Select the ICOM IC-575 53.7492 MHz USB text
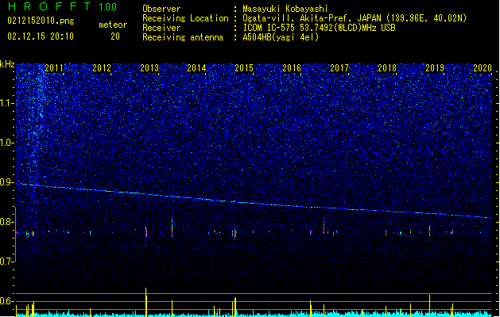This screenshot has width=500, height=317. pos(320,28)
